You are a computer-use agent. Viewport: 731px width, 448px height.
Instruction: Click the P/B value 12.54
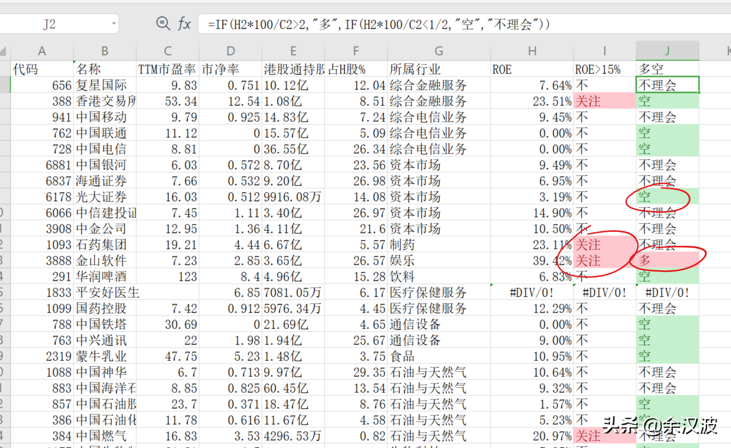click(230, 101)
